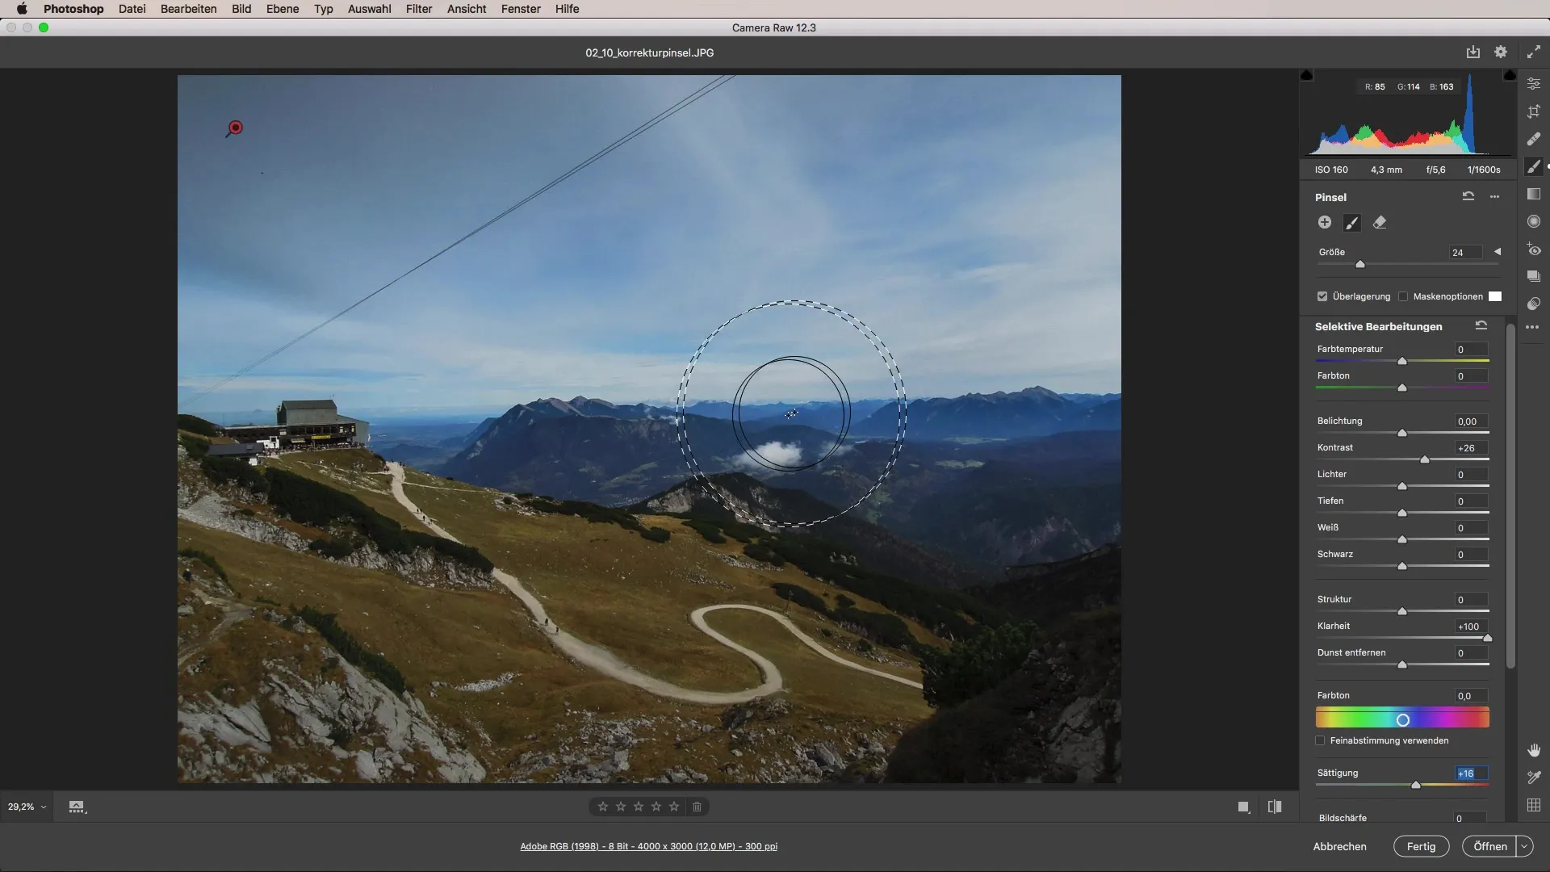Select the Adjustment brush tool in sidebar
Image resolution: width=1550 pixels, height=872 pixels.
click(1534, 166)
